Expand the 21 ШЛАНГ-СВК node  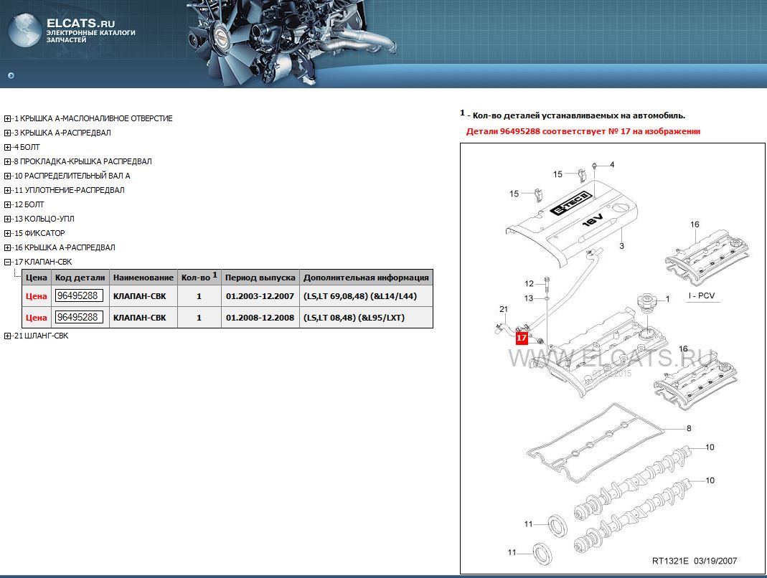[7, 336]
